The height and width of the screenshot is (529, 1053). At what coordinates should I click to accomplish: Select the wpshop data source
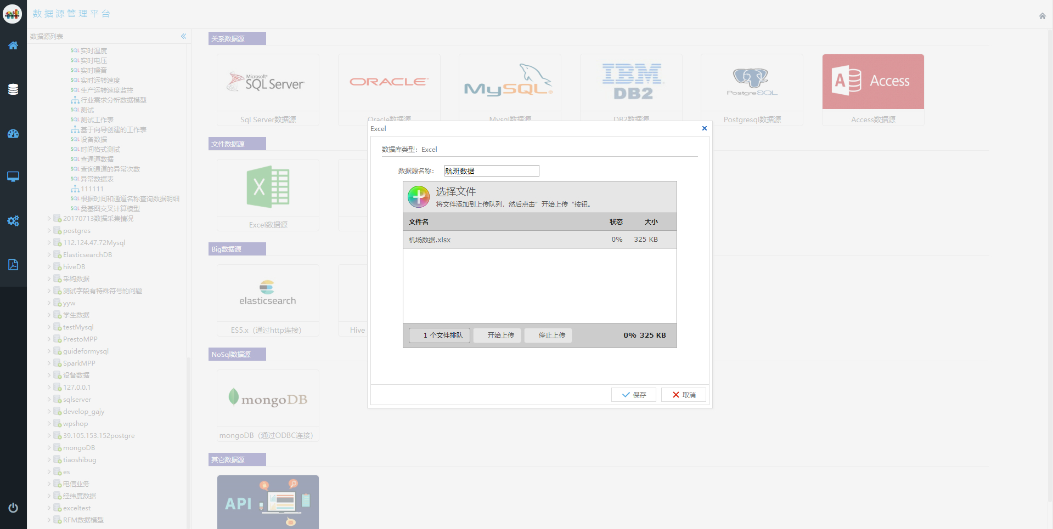pos(75,424)
